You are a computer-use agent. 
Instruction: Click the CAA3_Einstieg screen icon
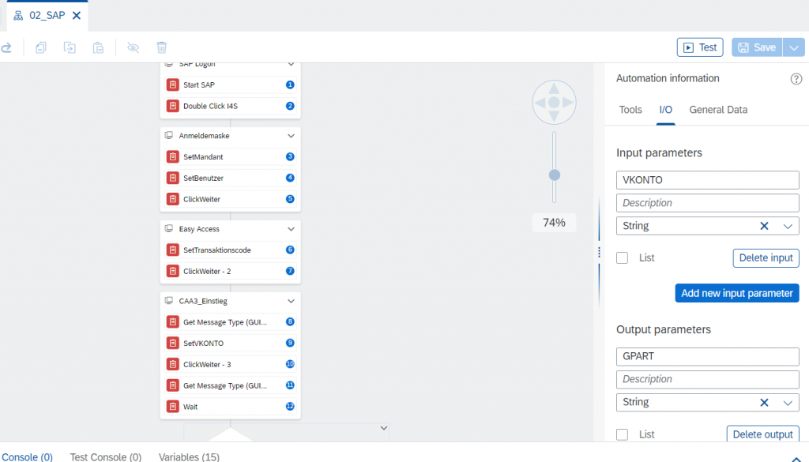pos(169,301)
